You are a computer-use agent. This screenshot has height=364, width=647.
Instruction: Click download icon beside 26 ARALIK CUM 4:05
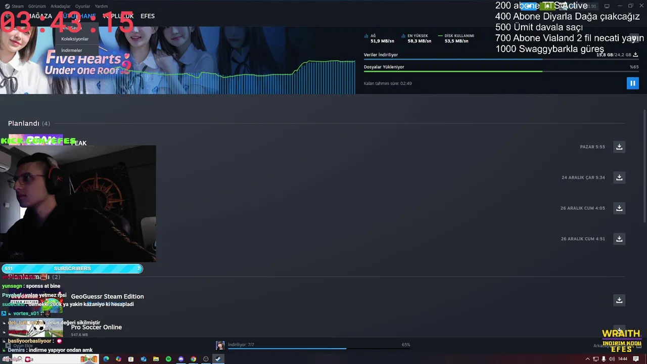[619, 208]
